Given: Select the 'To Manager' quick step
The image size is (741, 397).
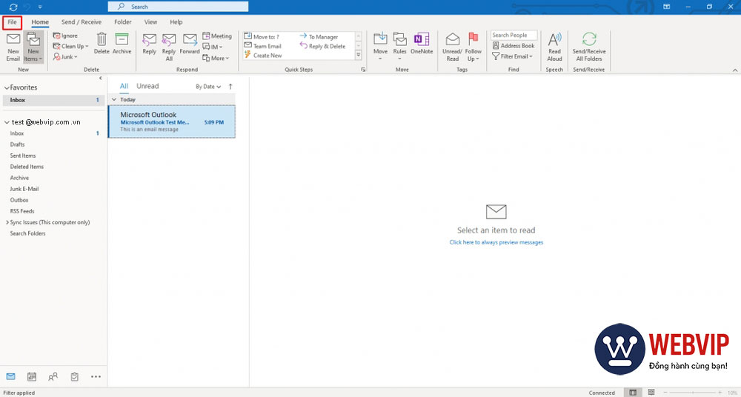Looking at the screenshot, I should pos(319,36).
